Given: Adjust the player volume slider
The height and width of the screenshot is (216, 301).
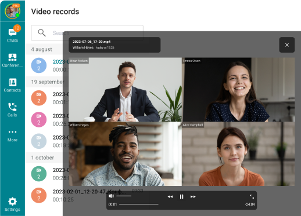Looking at the screenshot, I should pyautogui.click(x=124, y=196).
